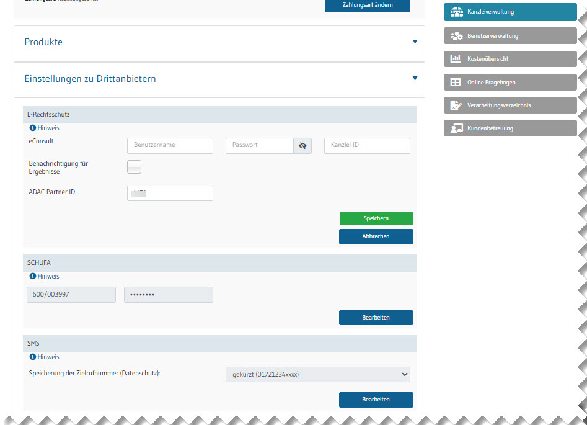Image resolution: width=587 pixels, height=425 pixels.
Task: Open Kanzleiverwaltung menu item
Action: click(510, 12)
